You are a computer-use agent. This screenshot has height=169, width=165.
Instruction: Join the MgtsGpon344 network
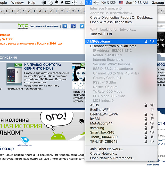click(x=121, y=123)
